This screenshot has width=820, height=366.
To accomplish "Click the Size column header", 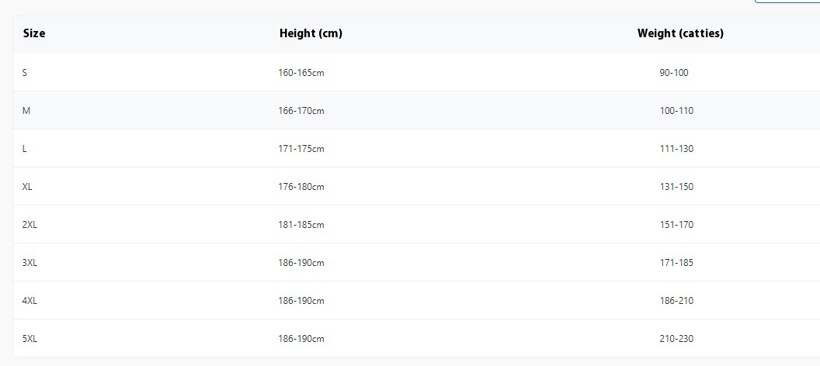I will click(x=34, y=33).
